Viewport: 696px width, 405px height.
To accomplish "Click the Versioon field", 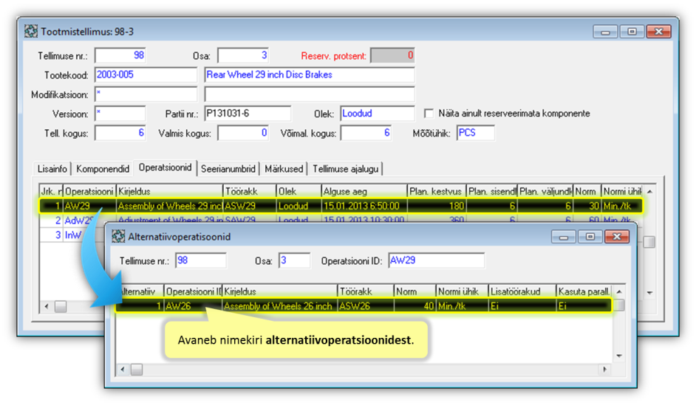I will click(120, 114).
